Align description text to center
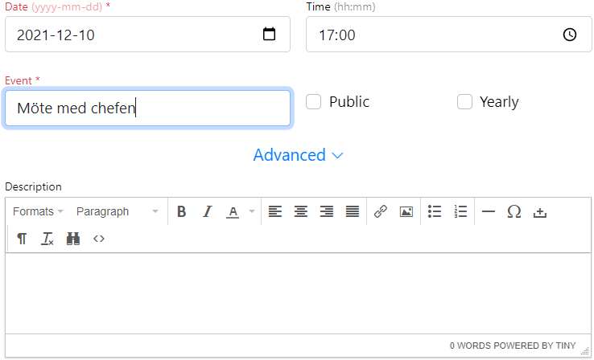 pyautogui.click(x=301, y=211)
